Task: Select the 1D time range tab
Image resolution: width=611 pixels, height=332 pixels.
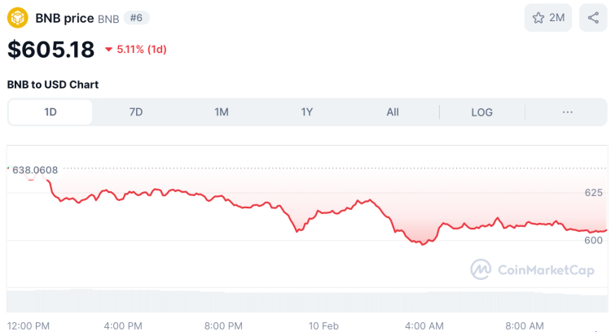Action: (51, 112)
